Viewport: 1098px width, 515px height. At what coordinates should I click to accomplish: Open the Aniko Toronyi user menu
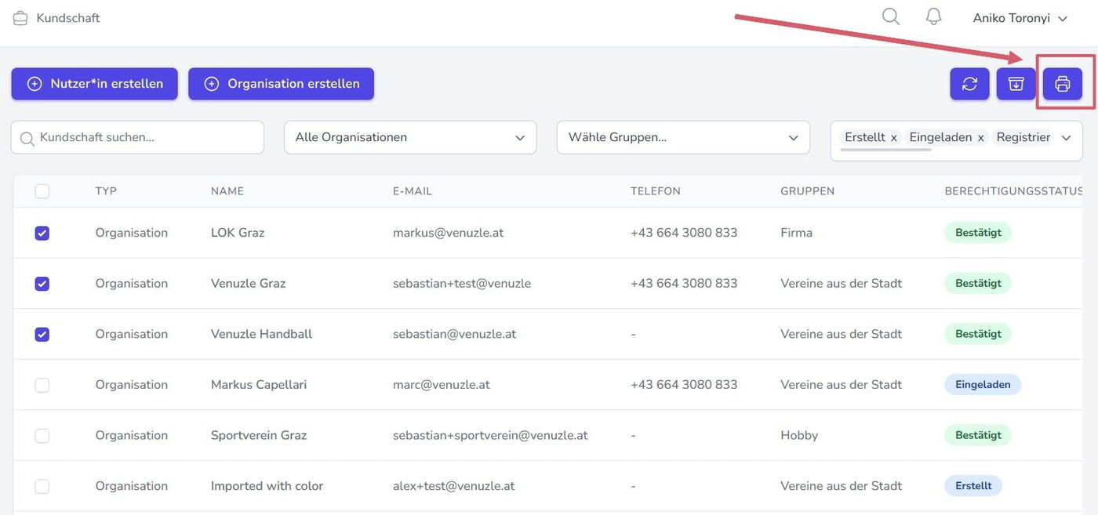[x=1020, y=18]
